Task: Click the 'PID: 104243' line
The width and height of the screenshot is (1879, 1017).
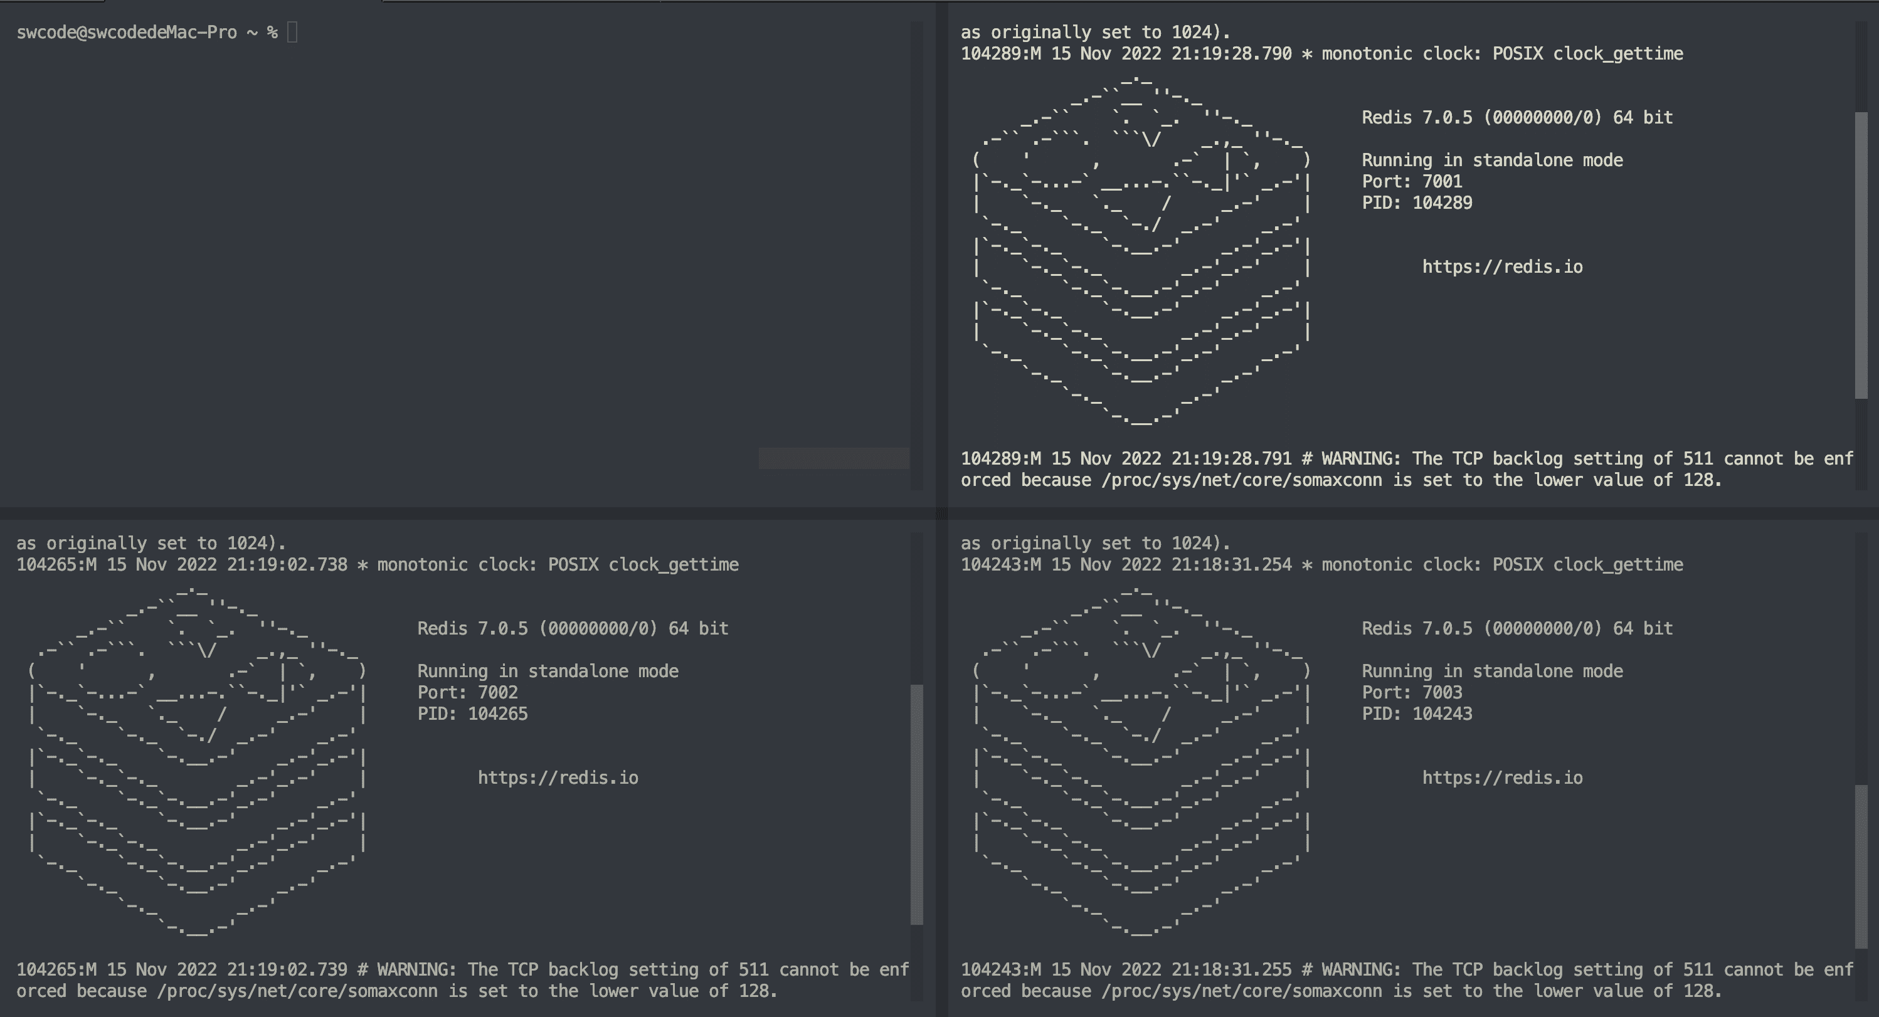Action: 1417,714
